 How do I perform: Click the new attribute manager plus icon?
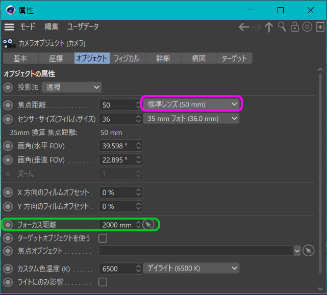320,28
